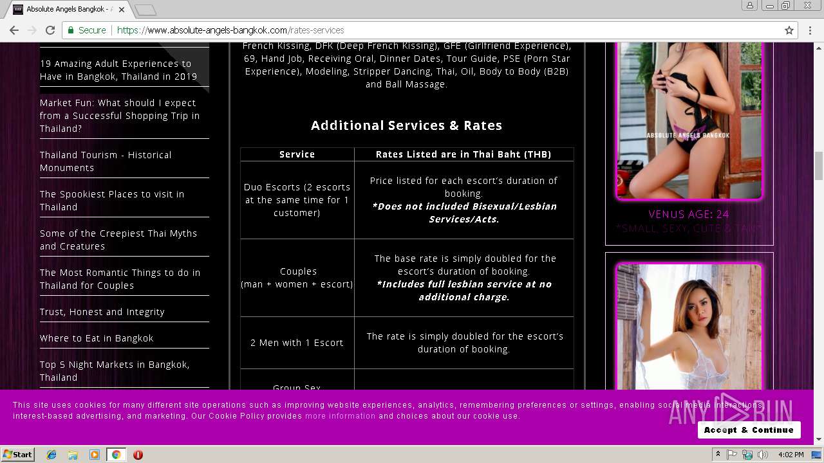824x463 pixels.
Task: Open the red security taskbar icon
Action: tap(138, 455)
